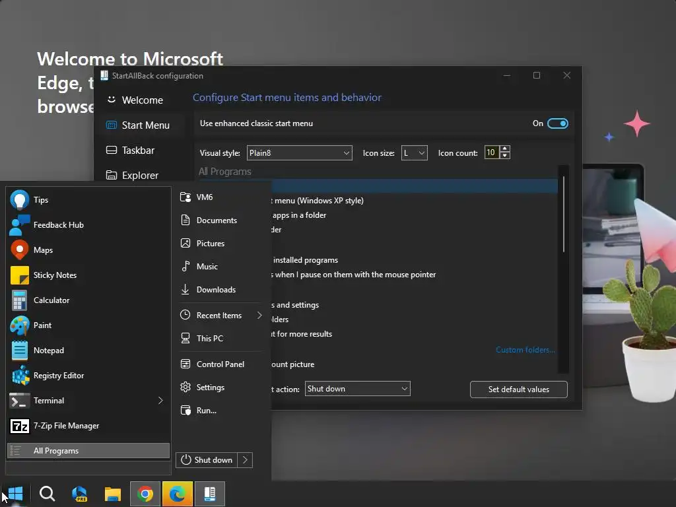Open the Visual style dropdown
The image size is (676, 507).
(299, 153)
